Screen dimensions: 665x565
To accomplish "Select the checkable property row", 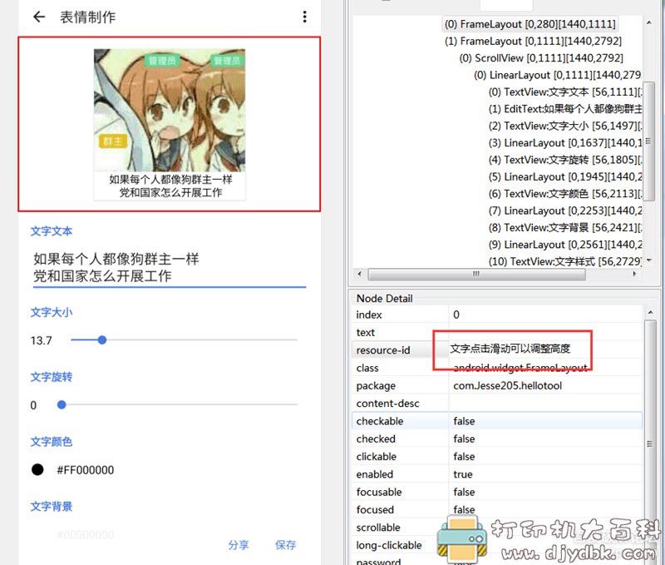I will coord(497,421).
